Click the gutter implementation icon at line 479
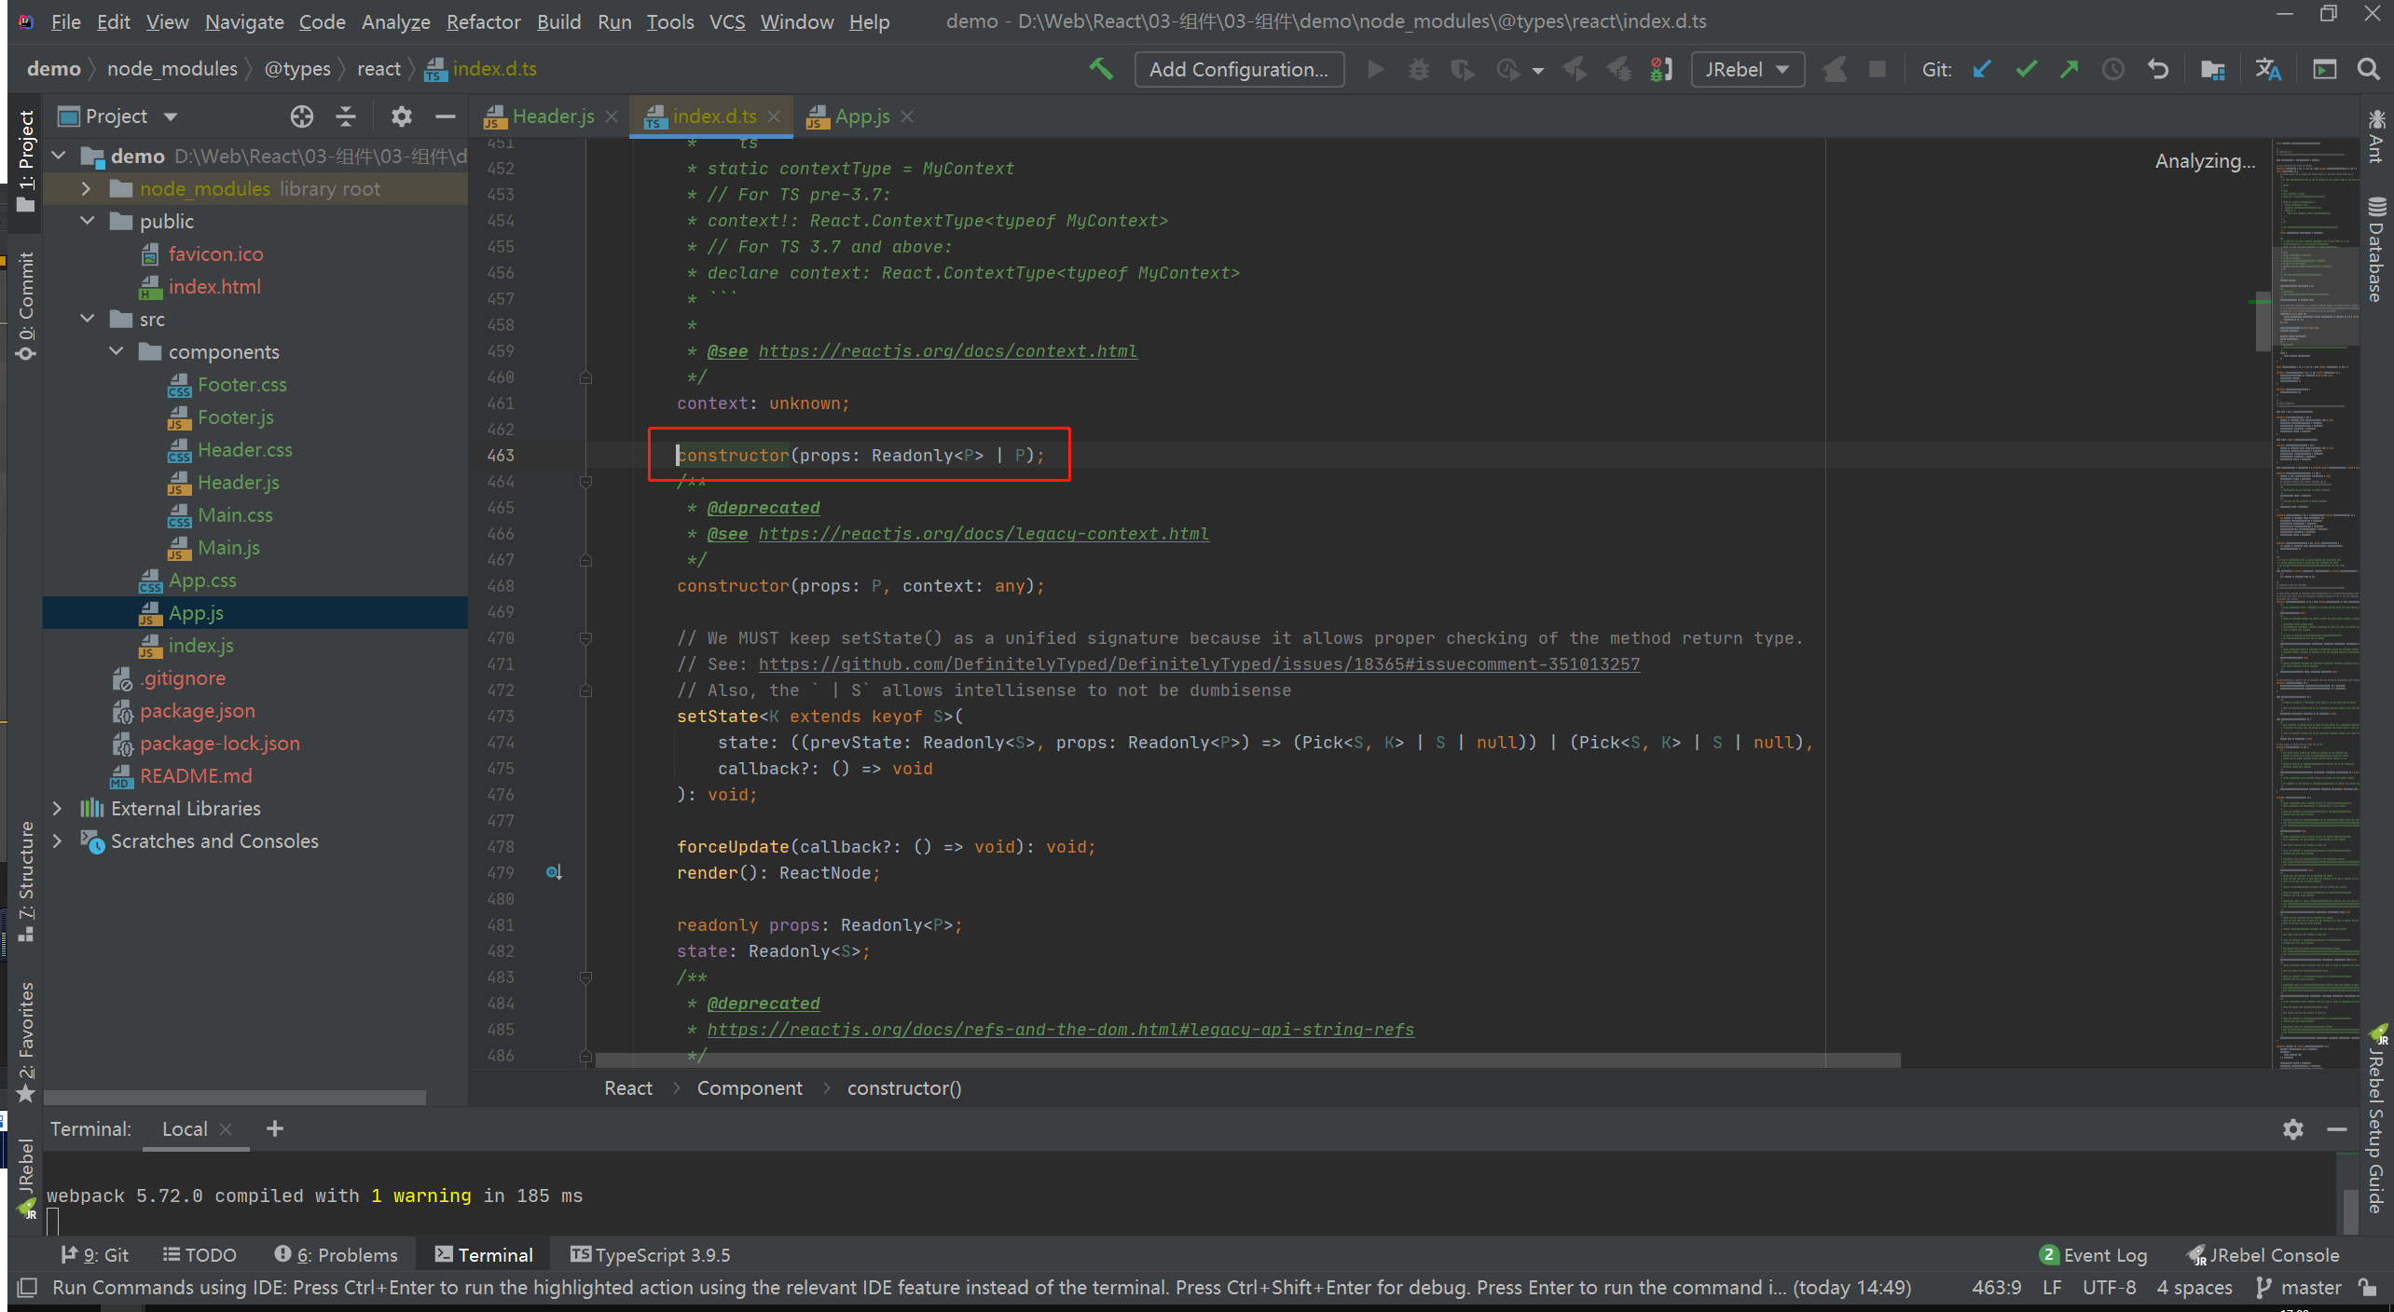2394x1312 pixels. (554, 872)
